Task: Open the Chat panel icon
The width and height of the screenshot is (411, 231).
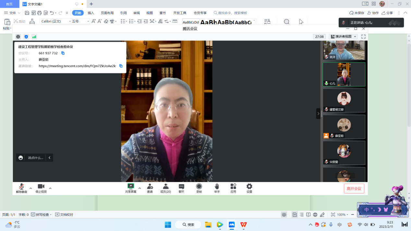Action: tap(181, 187)
